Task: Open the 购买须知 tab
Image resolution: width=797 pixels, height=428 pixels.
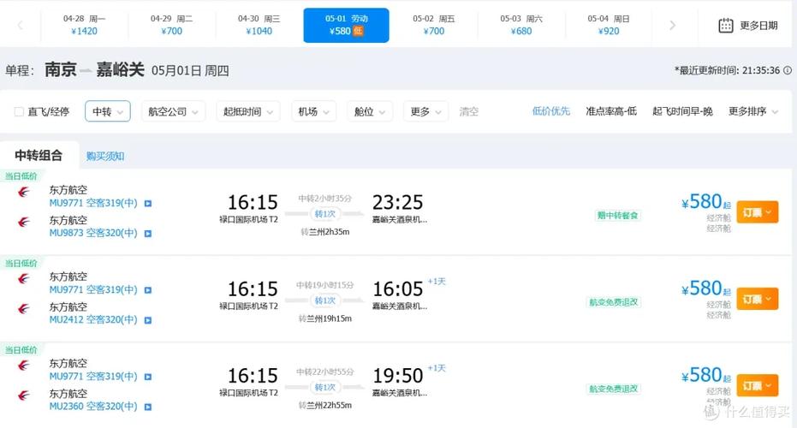Action: coord(105,156)
